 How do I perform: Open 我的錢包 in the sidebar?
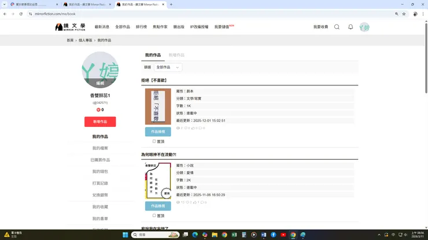[100, 171]
